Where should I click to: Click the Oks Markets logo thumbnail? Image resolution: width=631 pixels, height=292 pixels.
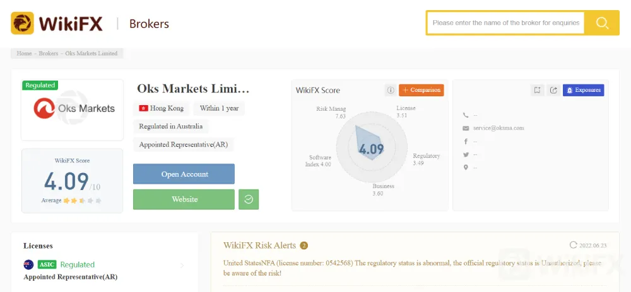(x=73, y=110)
